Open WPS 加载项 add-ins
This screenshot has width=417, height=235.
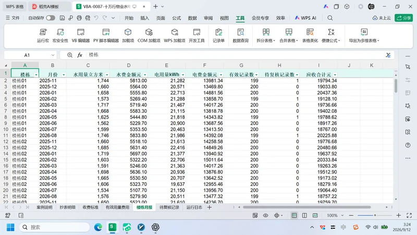pyautogui.click(x=175, y=36)
